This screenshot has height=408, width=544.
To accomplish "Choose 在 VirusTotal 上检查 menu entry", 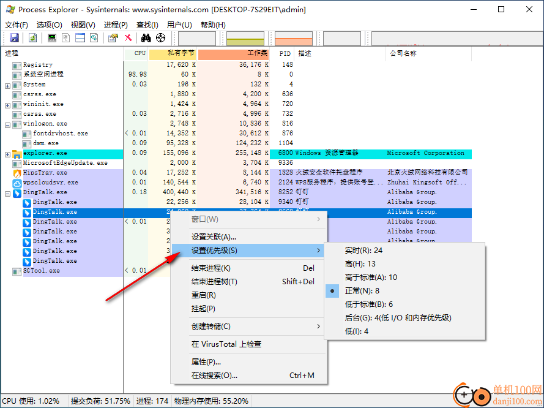I will pyautogui.click(x=249, y=344).
